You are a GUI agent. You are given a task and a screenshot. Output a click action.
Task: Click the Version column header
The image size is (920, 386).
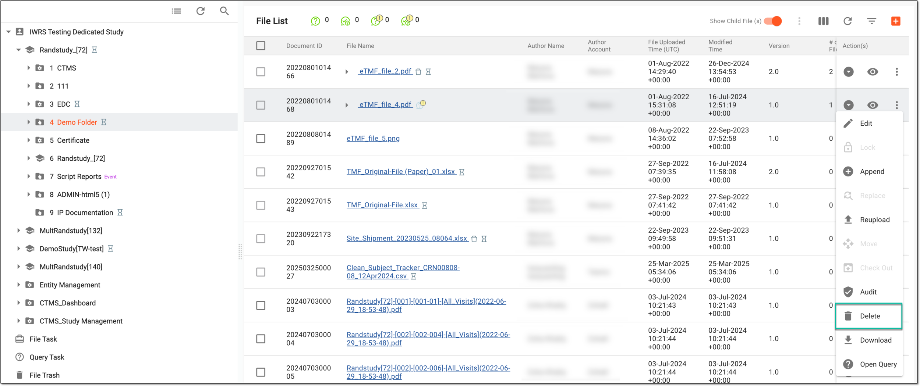[x=779, y=46]
